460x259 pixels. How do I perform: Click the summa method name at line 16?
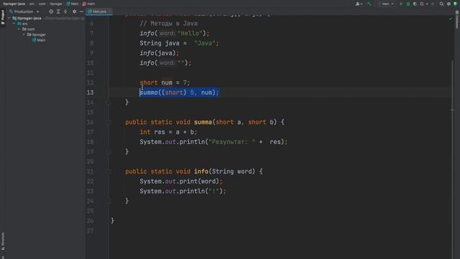[x=203, y=122]
